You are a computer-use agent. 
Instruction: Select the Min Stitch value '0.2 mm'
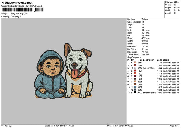145,49
